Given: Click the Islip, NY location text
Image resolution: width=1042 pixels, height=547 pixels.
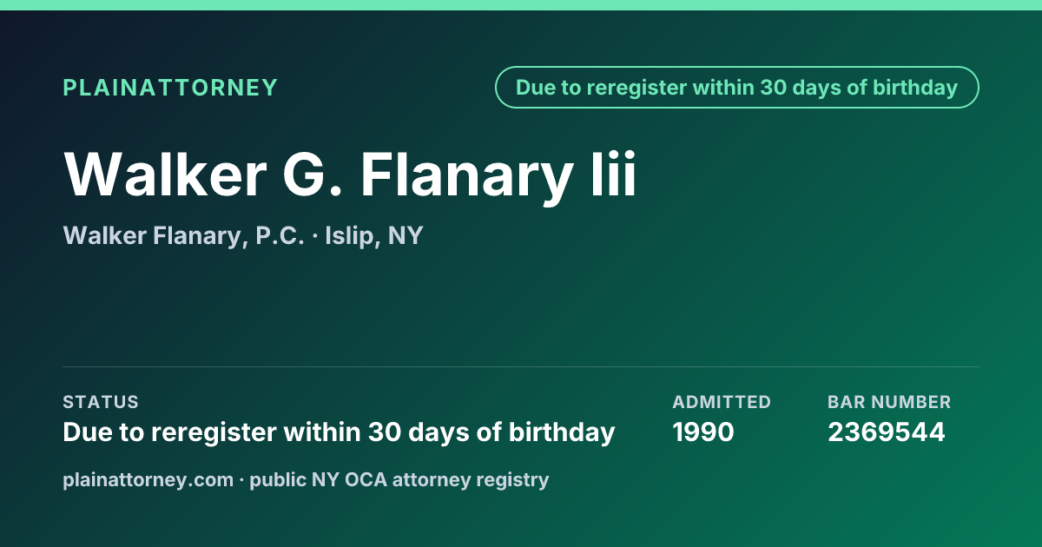Looking at the screenshot, I should tap(373, 236).
